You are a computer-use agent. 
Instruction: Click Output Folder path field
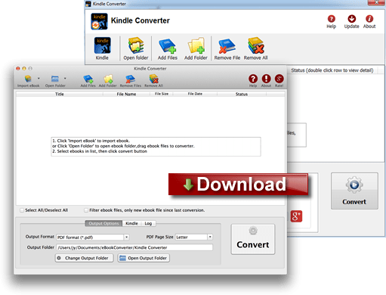pos(134,247)
